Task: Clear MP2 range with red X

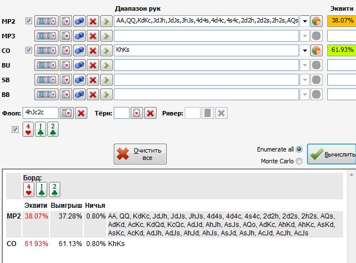Action: click(92, 21)
